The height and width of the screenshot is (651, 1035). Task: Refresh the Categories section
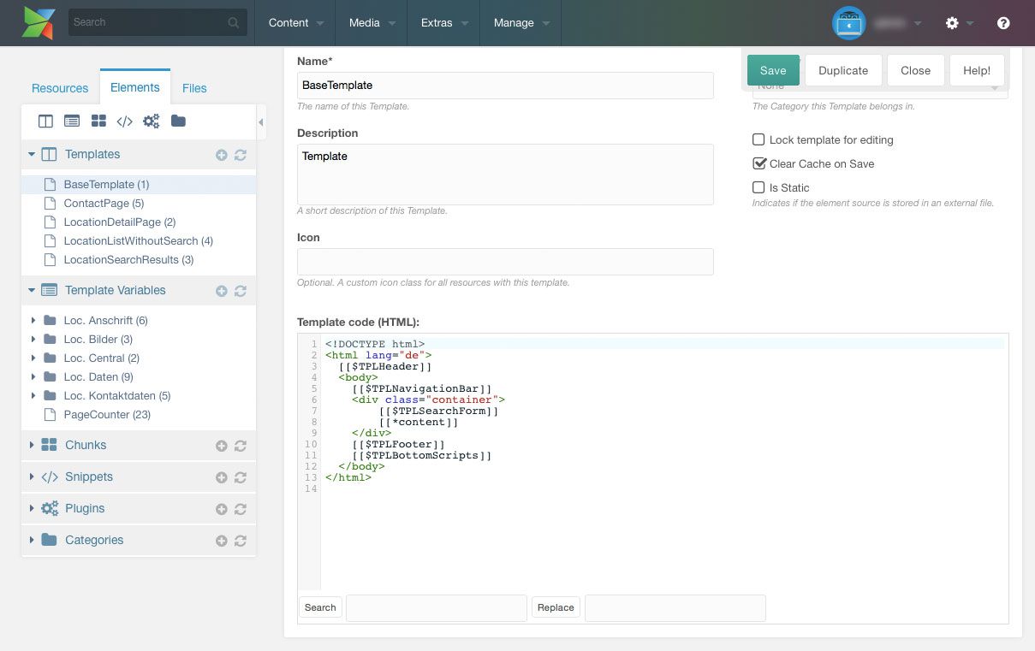[x=241, y=541]
